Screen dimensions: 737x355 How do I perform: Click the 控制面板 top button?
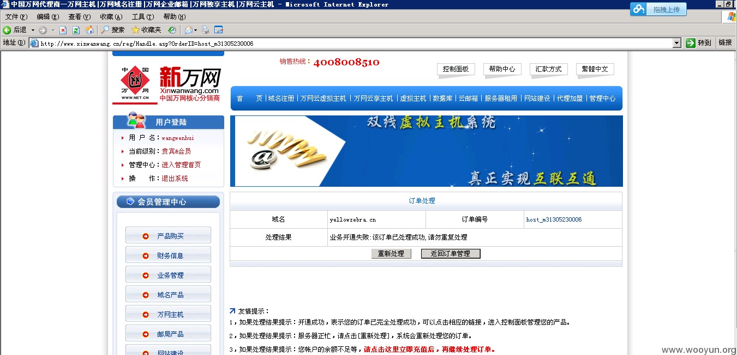pyautogui.click(x=456, y=69)
